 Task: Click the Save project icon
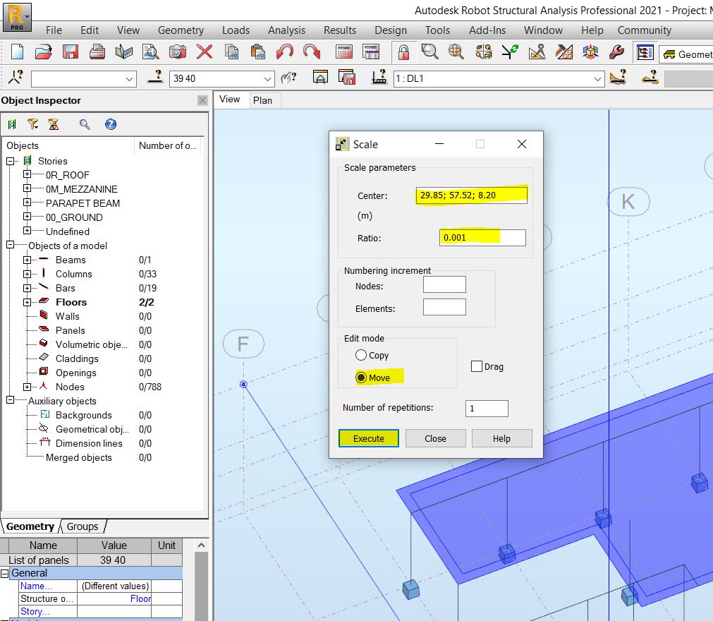click(x=71, y=52)
